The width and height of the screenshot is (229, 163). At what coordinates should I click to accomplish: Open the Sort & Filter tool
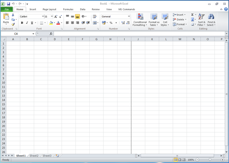(x=201, y=19)
